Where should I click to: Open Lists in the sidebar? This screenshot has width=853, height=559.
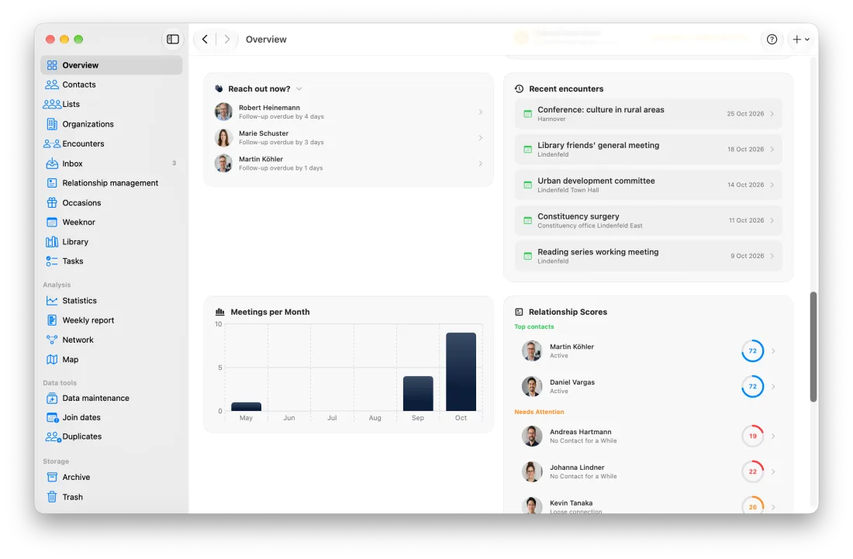[x=112, y=104]
